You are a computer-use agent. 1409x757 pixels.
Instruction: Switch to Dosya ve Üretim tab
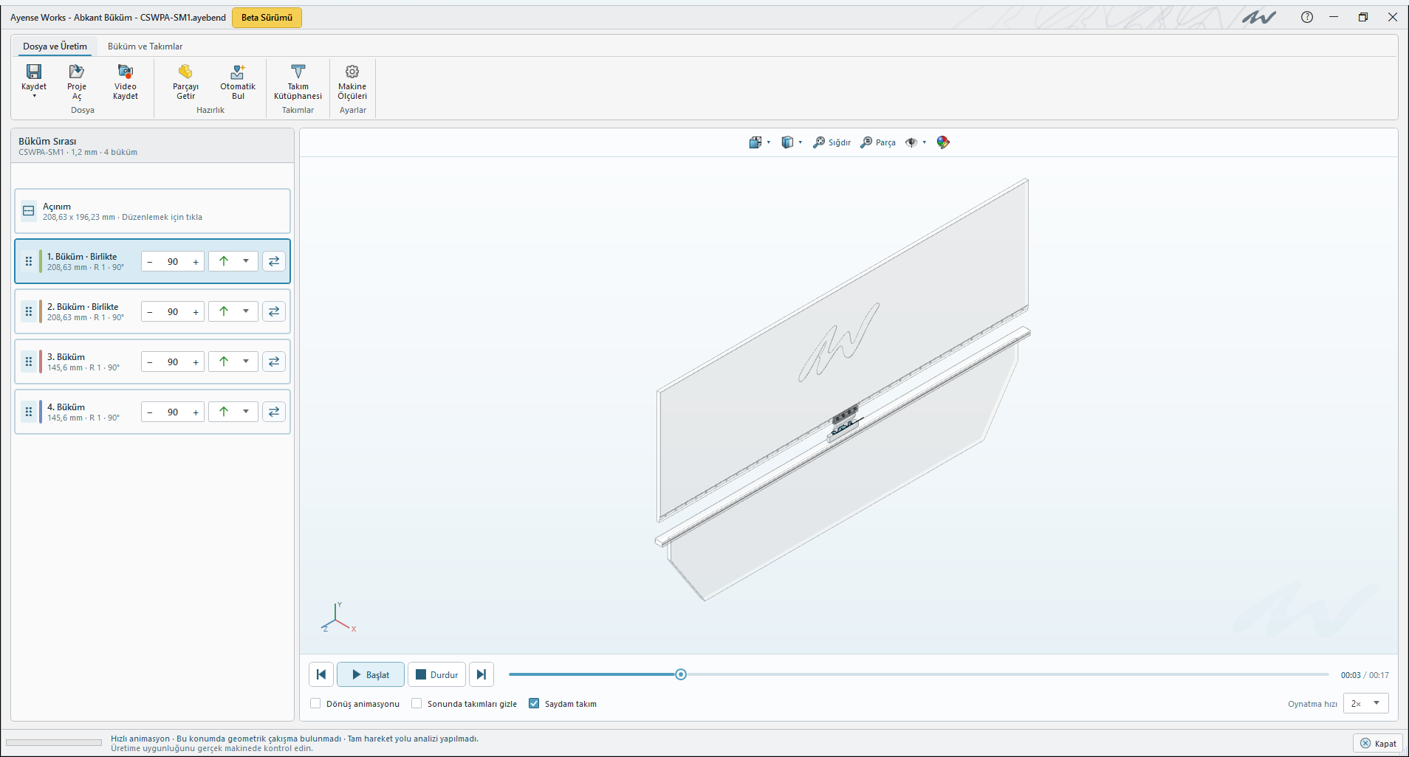55,46
